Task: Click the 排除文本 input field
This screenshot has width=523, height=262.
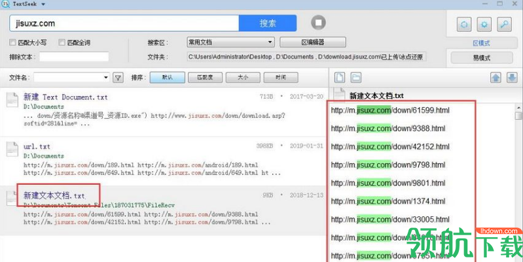Action: click(74, 57)
